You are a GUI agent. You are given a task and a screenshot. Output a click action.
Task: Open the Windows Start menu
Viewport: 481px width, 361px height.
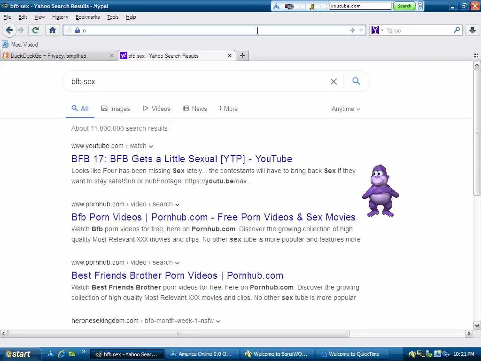[20, 354]
